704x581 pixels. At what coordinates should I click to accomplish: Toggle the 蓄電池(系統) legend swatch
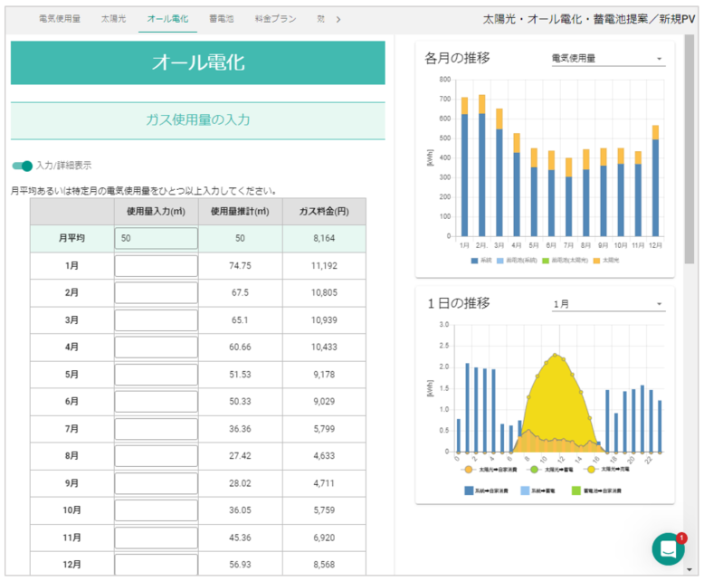(x=499, y=261)
